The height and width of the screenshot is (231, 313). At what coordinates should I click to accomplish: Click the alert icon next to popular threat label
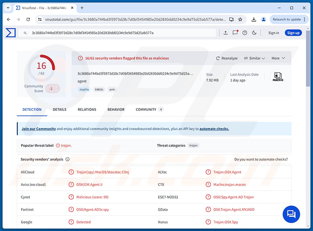(x=58, y=146)
